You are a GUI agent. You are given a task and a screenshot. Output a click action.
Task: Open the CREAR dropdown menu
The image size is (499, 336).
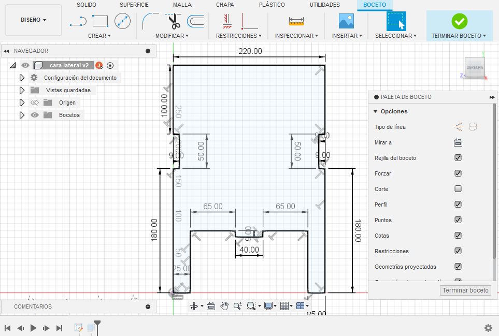(x=99, y=36)
